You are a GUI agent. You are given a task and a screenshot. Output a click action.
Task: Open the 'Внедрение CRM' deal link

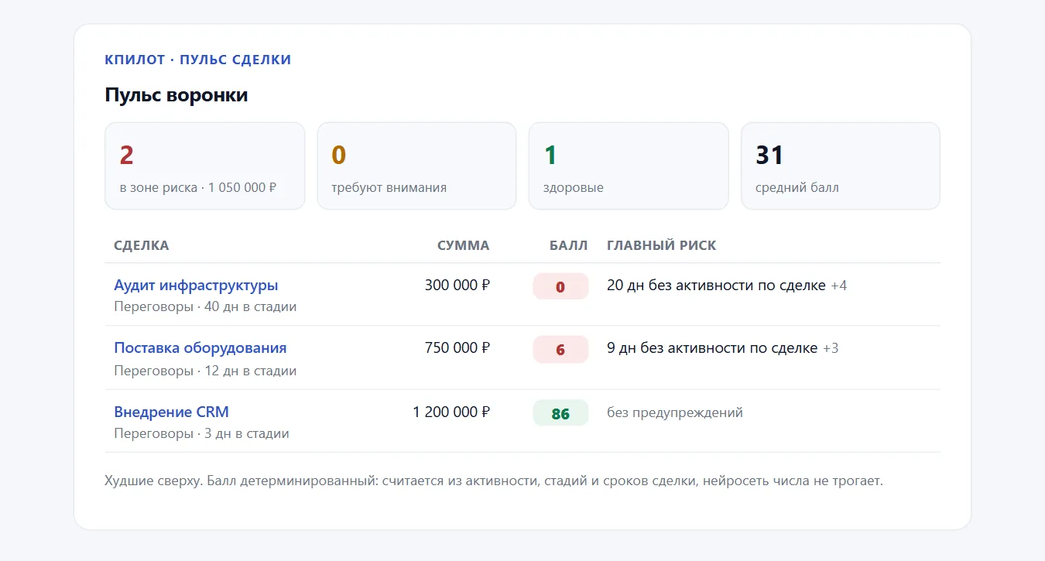171,412
